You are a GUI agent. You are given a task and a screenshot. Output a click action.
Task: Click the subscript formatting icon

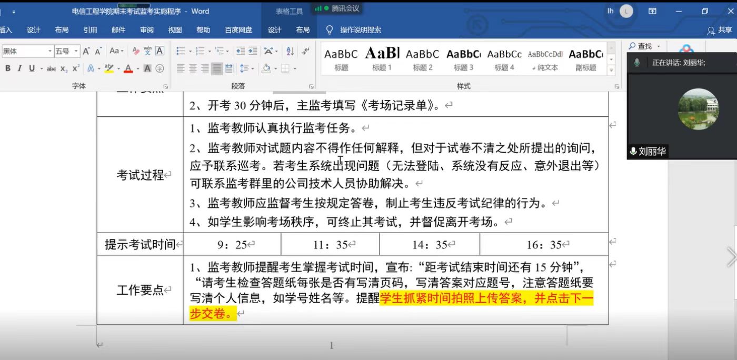tap(63, 67)
